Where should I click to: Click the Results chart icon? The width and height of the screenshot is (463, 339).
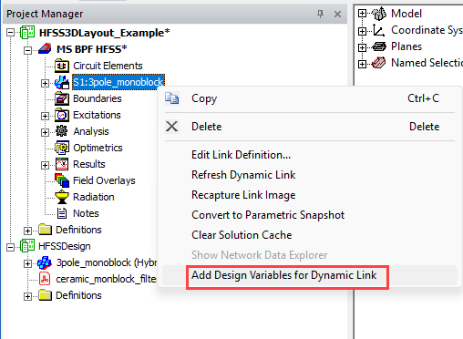coord(62,164)
